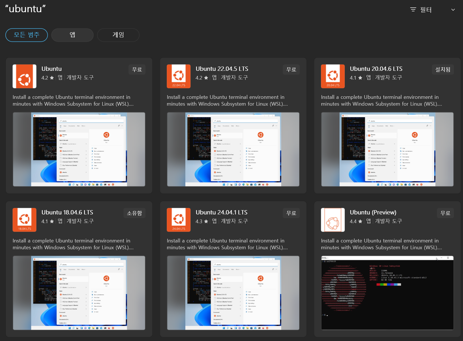The image size is (463, 341).
Task: Click 무료 button on Ubuntu (Preview)
Action: click(445, 213)
